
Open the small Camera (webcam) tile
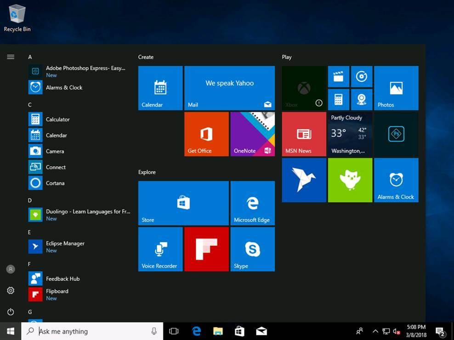point(362,100)
